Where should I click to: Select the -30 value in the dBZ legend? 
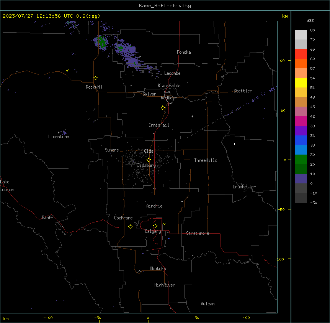click(314, 203)
